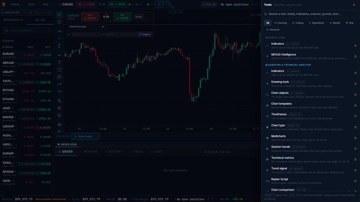Favourite Indicators under Charting & Technical Analysis
This screenshot has width=360, height=202.
[355, 73]
